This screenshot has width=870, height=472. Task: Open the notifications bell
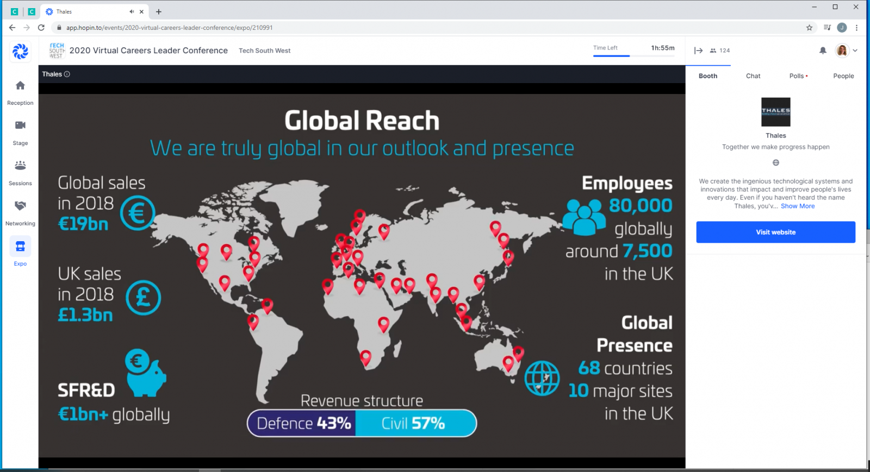click(x=823, y=51)
